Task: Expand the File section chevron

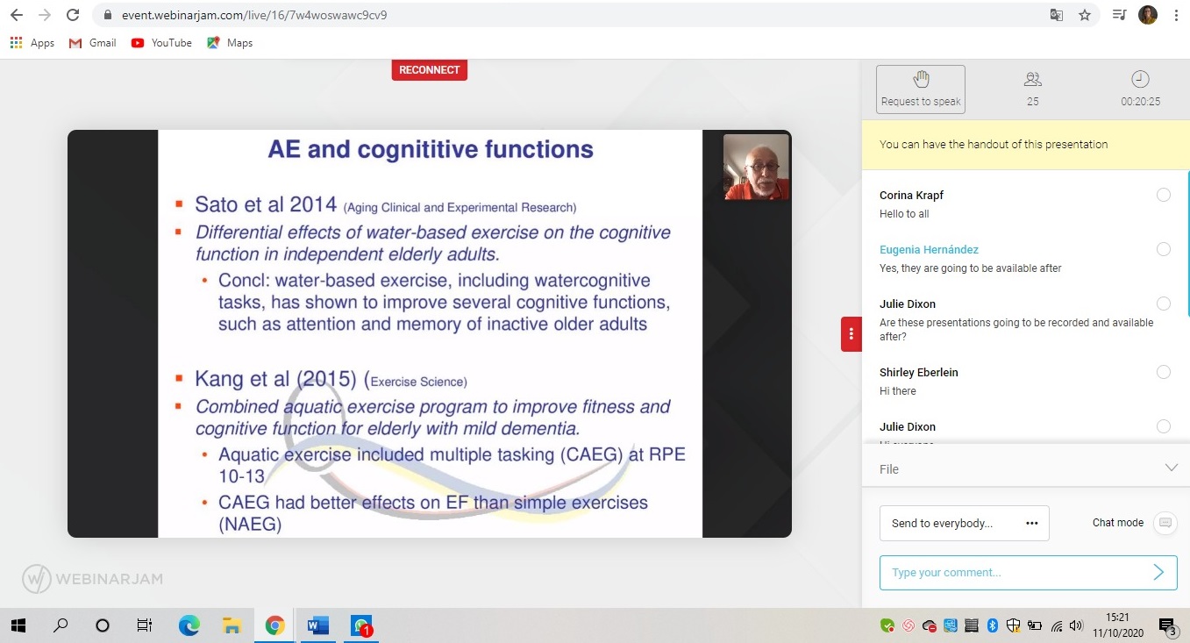Action: tap(1171, 468)
